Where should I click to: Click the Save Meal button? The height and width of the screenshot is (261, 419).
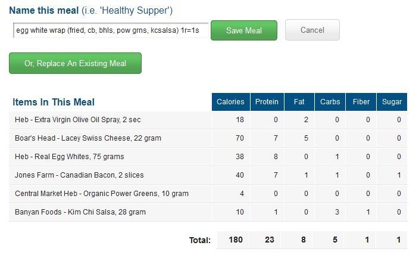tap(243, 30)
